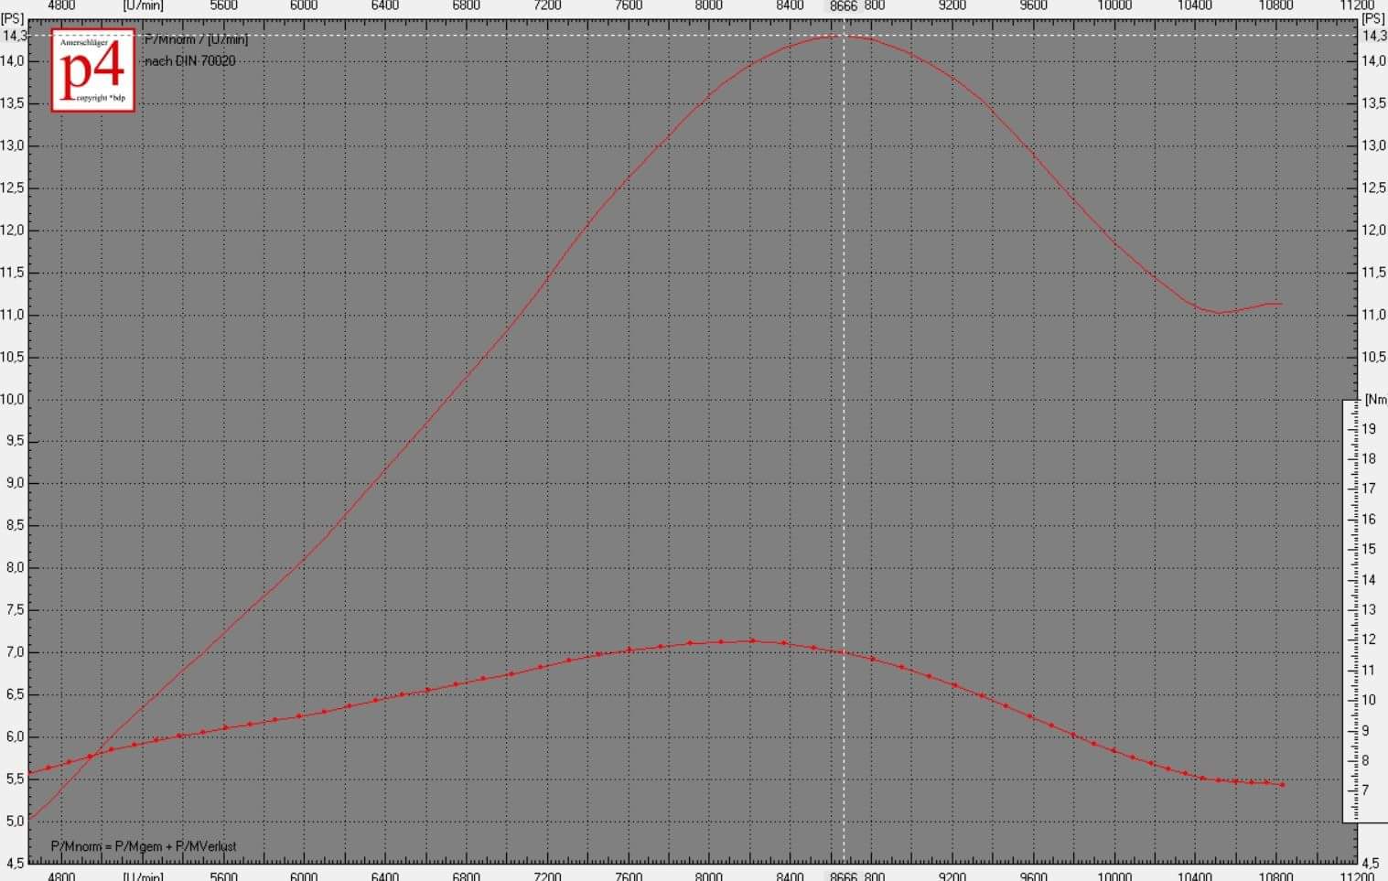Screen dimensions: 1388x881
Task: Click the [PS] unit label at top-left
Action: tap(13, 18)
